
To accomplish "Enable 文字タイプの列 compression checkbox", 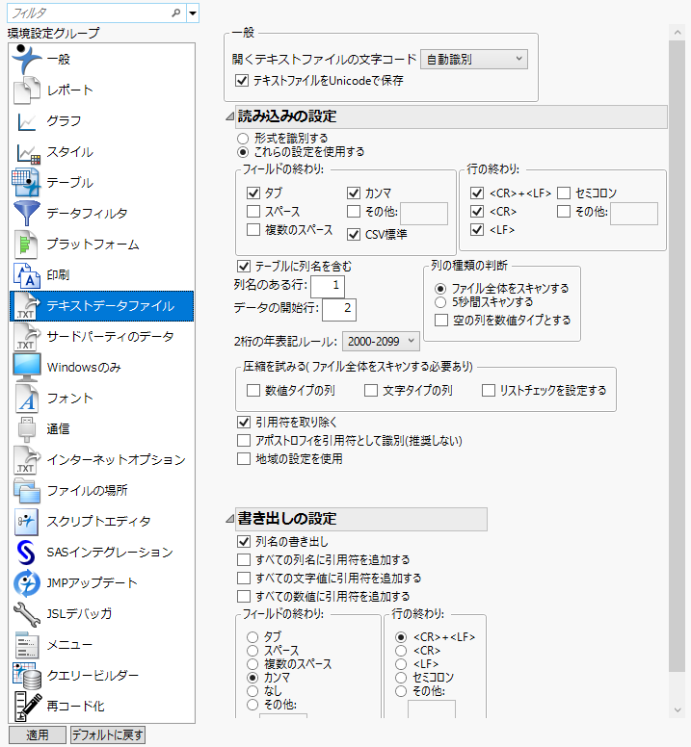I will tap(371, 391).
